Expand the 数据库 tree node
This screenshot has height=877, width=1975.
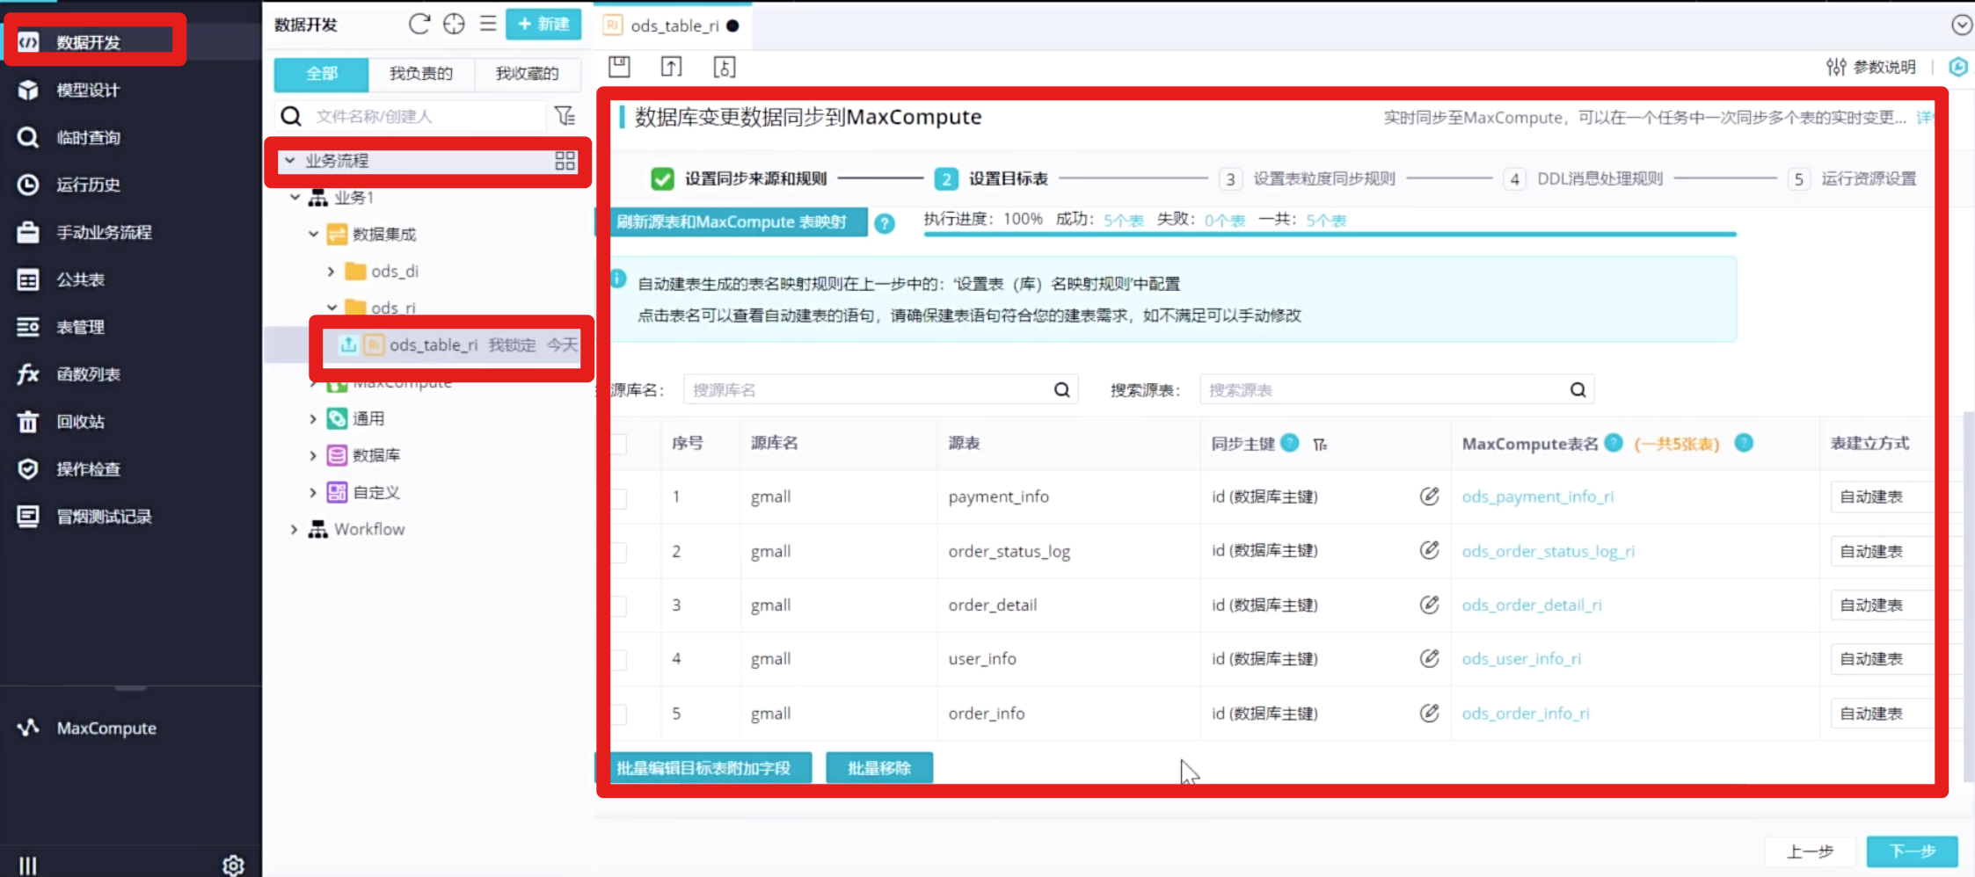[x=313, y=455]
